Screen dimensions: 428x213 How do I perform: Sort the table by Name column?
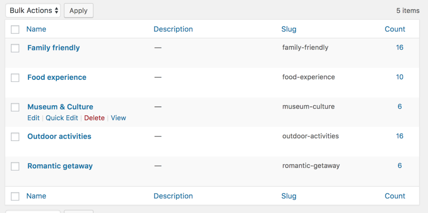click(x=36, y=29)
